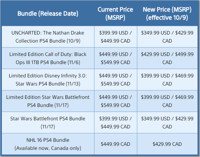Click the new price of the standard Battlefront bundle
200x157 pixels.
(x=167, y=122)
